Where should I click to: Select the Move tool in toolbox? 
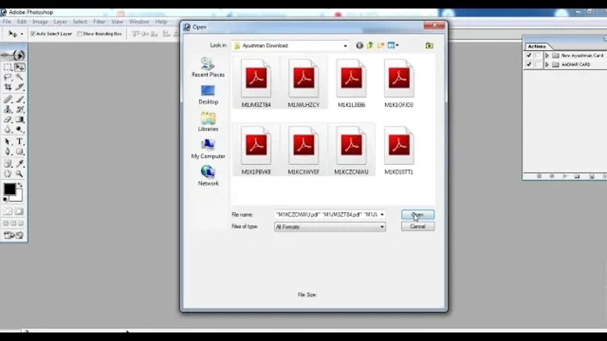click(x=19, y=67)
